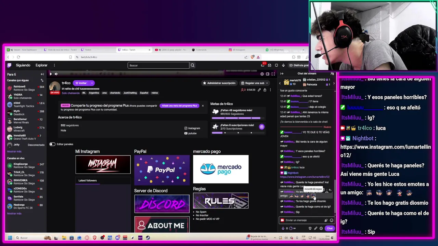
Task: Click the Invitar button
Action: tap(81, 83)
